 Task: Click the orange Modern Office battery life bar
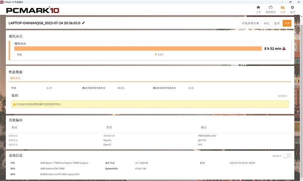coord(138,48)
